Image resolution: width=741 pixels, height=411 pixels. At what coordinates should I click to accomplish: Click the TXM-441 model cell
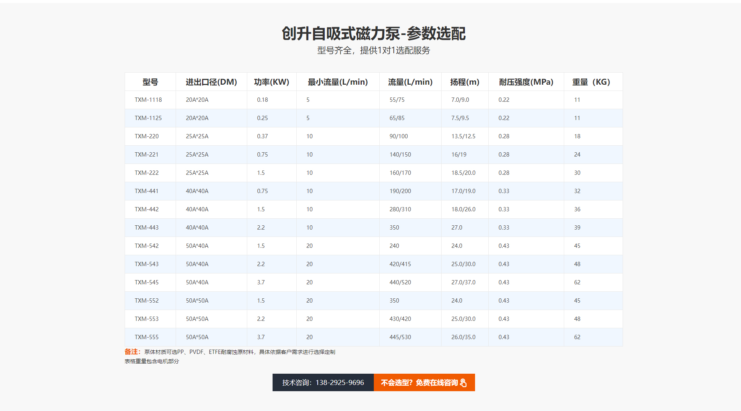pyautogui.click(x=147, y=191)
